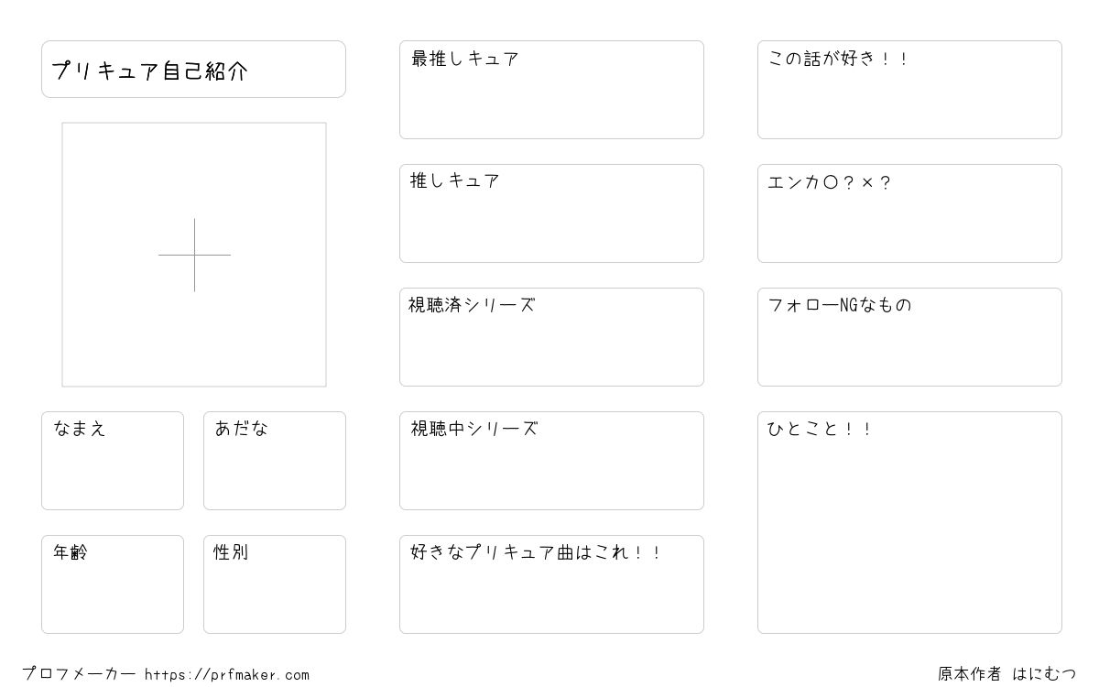Click the 最推しキュア label text
Screen dimensions: 1099x687
pos(465,59)
